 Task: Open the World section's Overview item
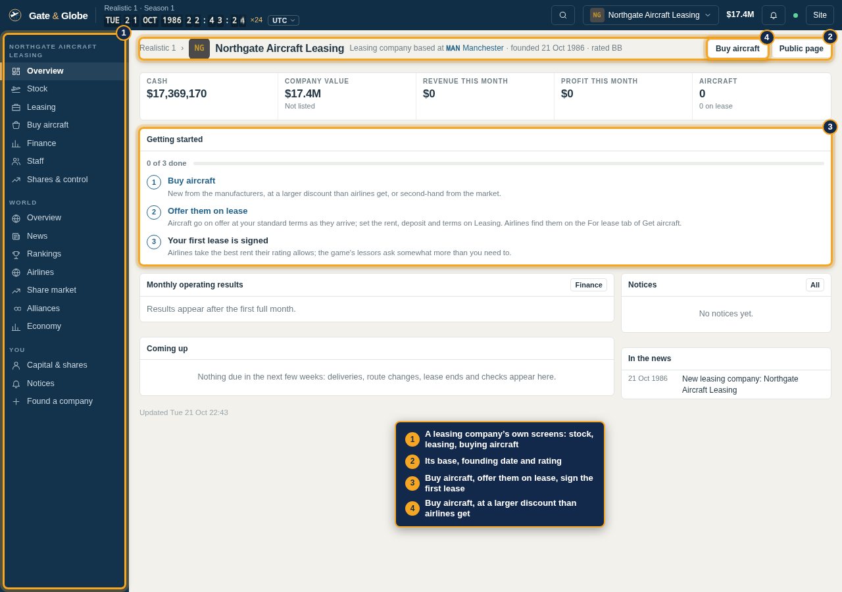point(64,218)
